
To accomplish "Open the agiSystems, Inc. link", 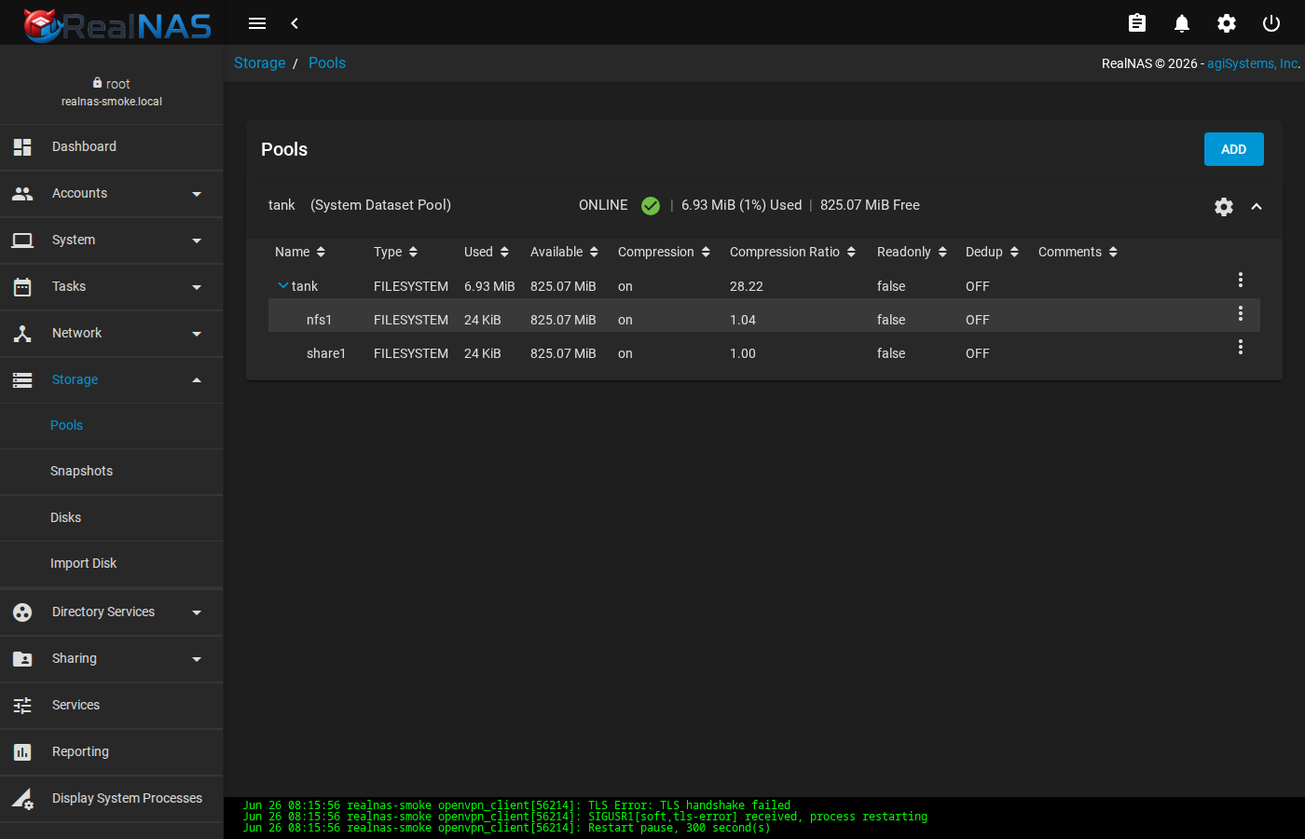I will click(1254, 63).
